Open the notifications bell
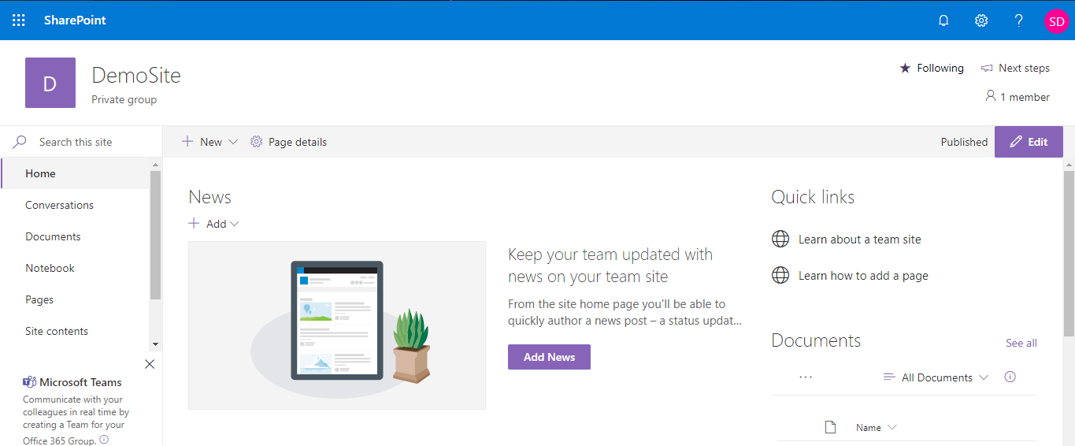The image size is (1075, 446). click(x=943, y=20)
